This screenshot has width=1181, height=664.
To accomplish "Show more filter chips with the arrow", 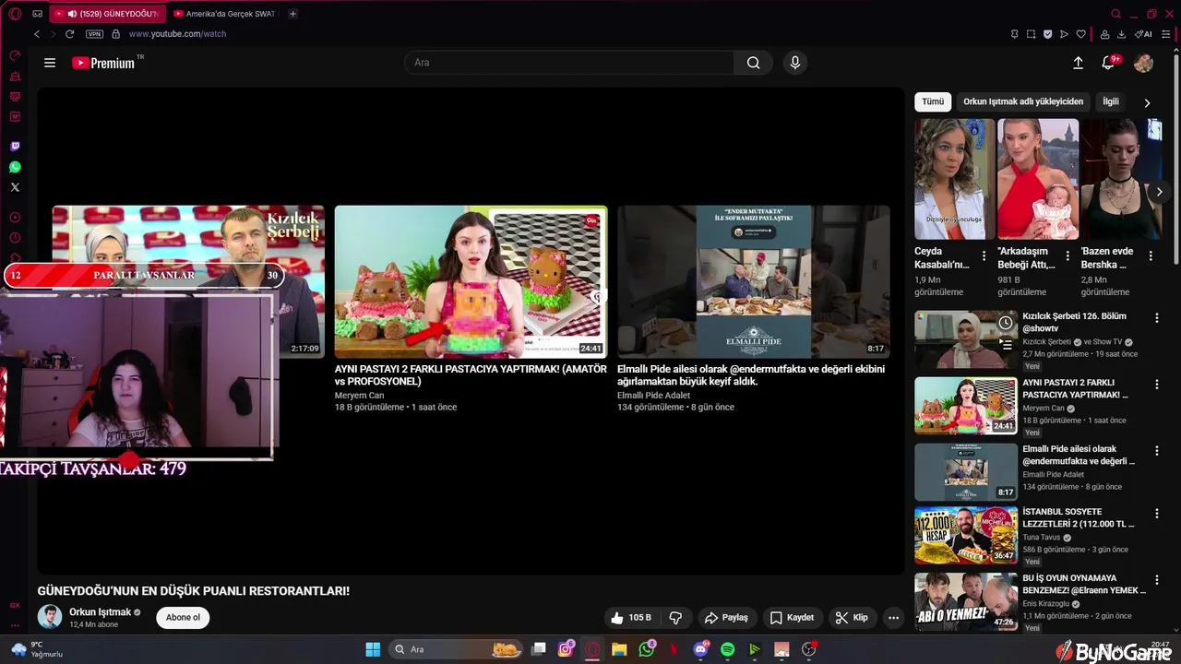I will pos(1147,102).
